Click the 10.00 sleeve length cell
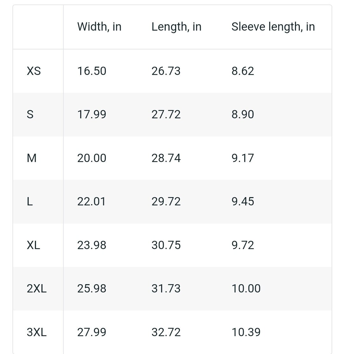 pos(246,289)
